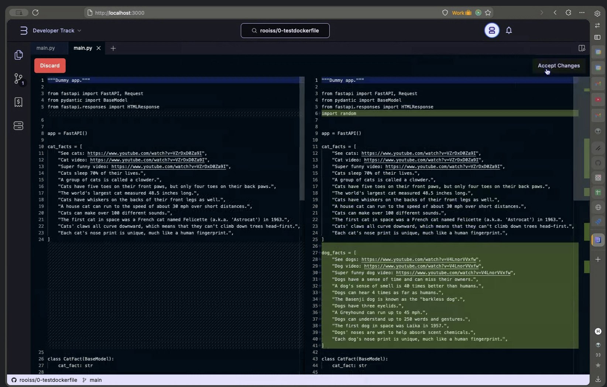
Task: Go forward with browser forward arrow
Action: click(542, 13)
